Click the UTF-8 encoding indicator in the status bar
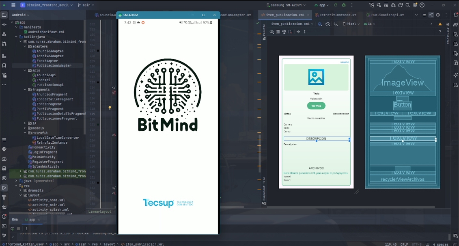Viewport: 459px width, 246px height. click(417, 244)
